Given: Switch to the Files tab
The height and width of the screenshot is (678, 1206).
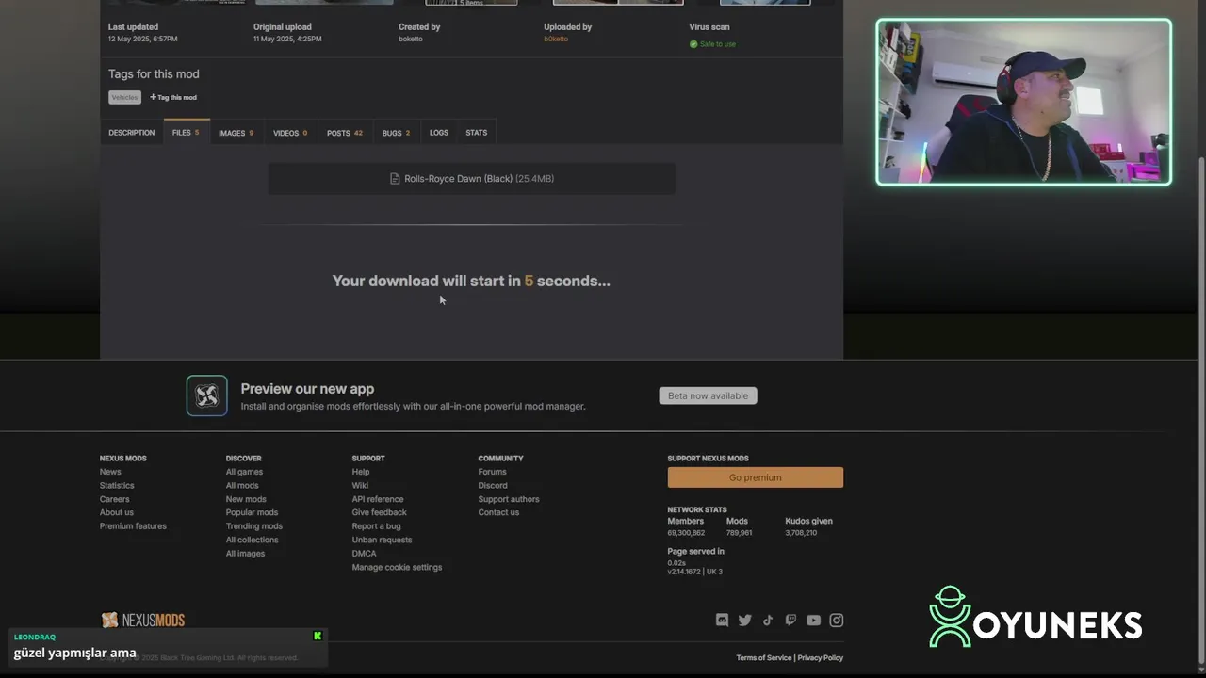Looking at the screenshot, I should tap(186, 133).
